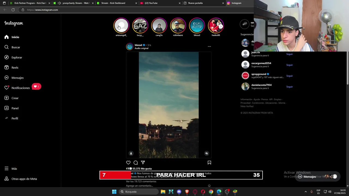349x196 pixels.
Task: Follow sprayground with Seguir
Action: [x=289, y=76]
